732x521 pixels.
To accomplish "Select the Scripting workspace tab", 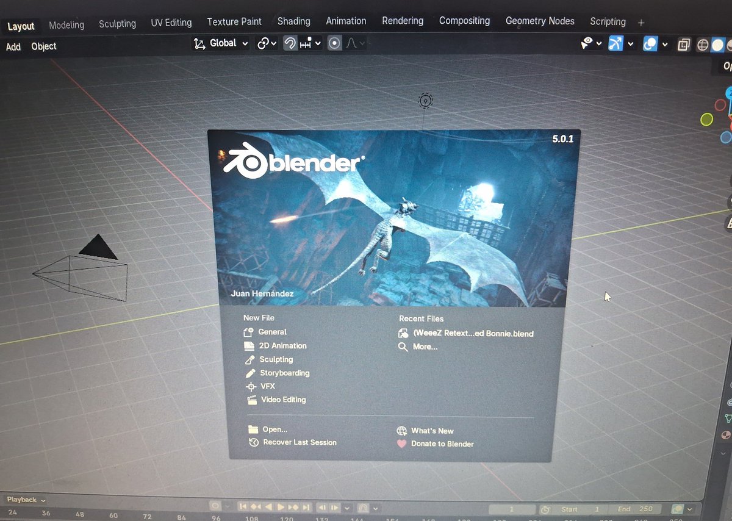I will click(x=608, y=21).
